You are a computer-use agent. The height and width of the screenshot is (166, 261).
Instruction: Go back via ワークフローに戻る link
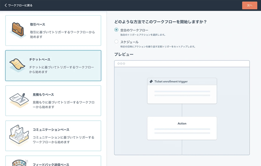pos(18,5)
